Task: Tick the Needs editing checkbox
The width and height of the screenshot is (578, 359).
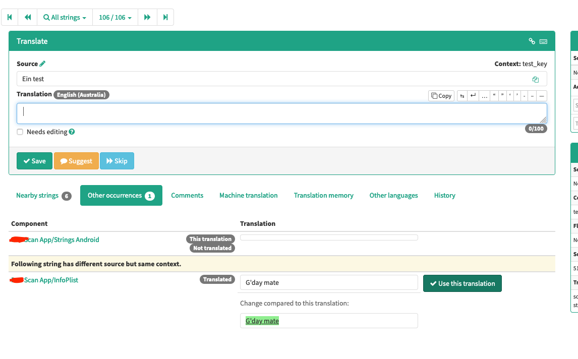Action: coord(20,132)
